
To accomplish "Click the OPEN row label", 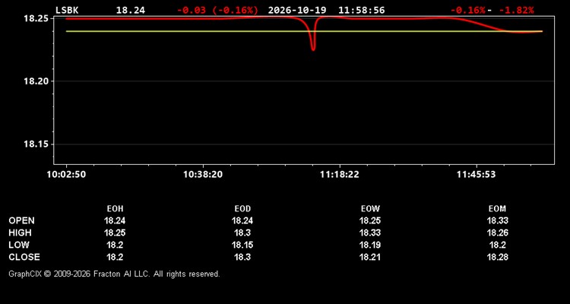I will click(22, 220).
